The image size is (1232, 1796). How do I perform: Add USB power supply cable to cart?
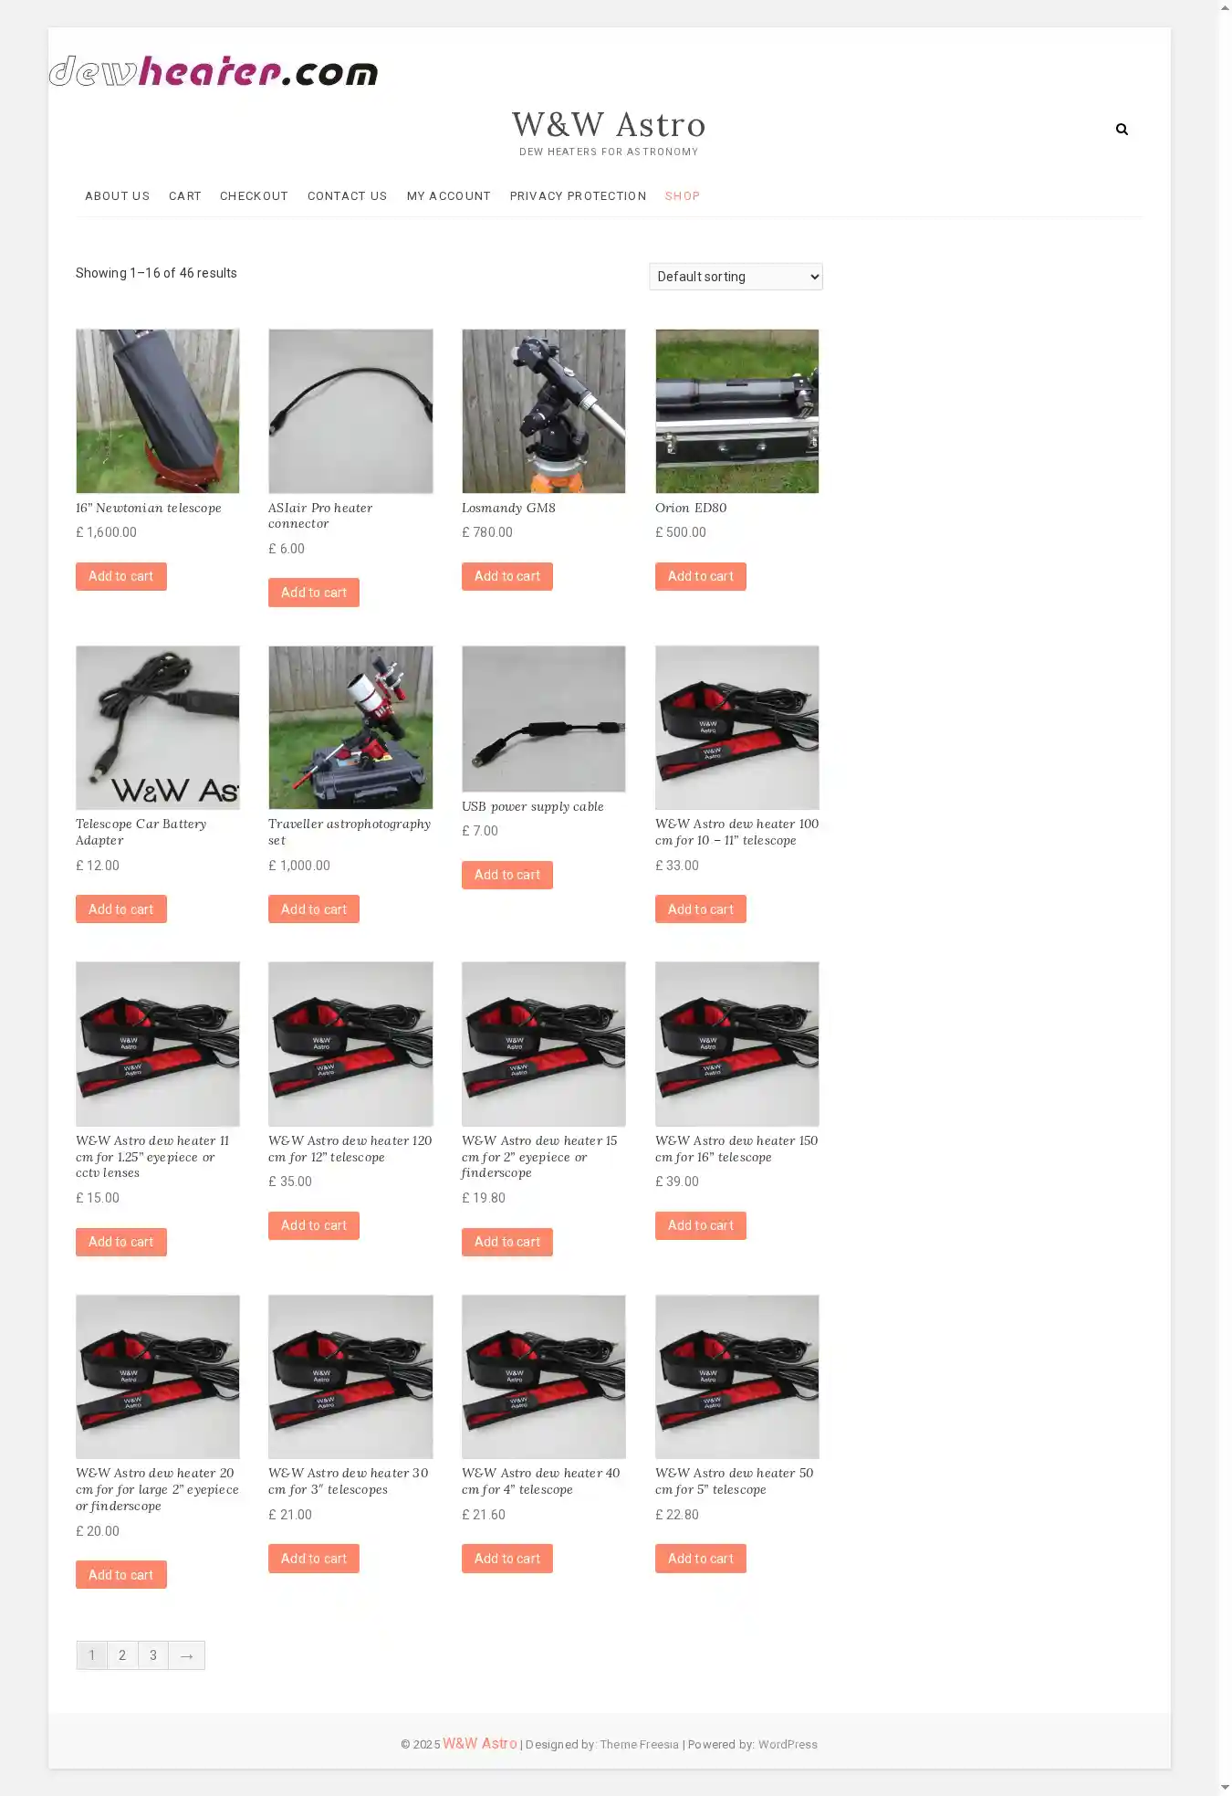tap(507, 875)
